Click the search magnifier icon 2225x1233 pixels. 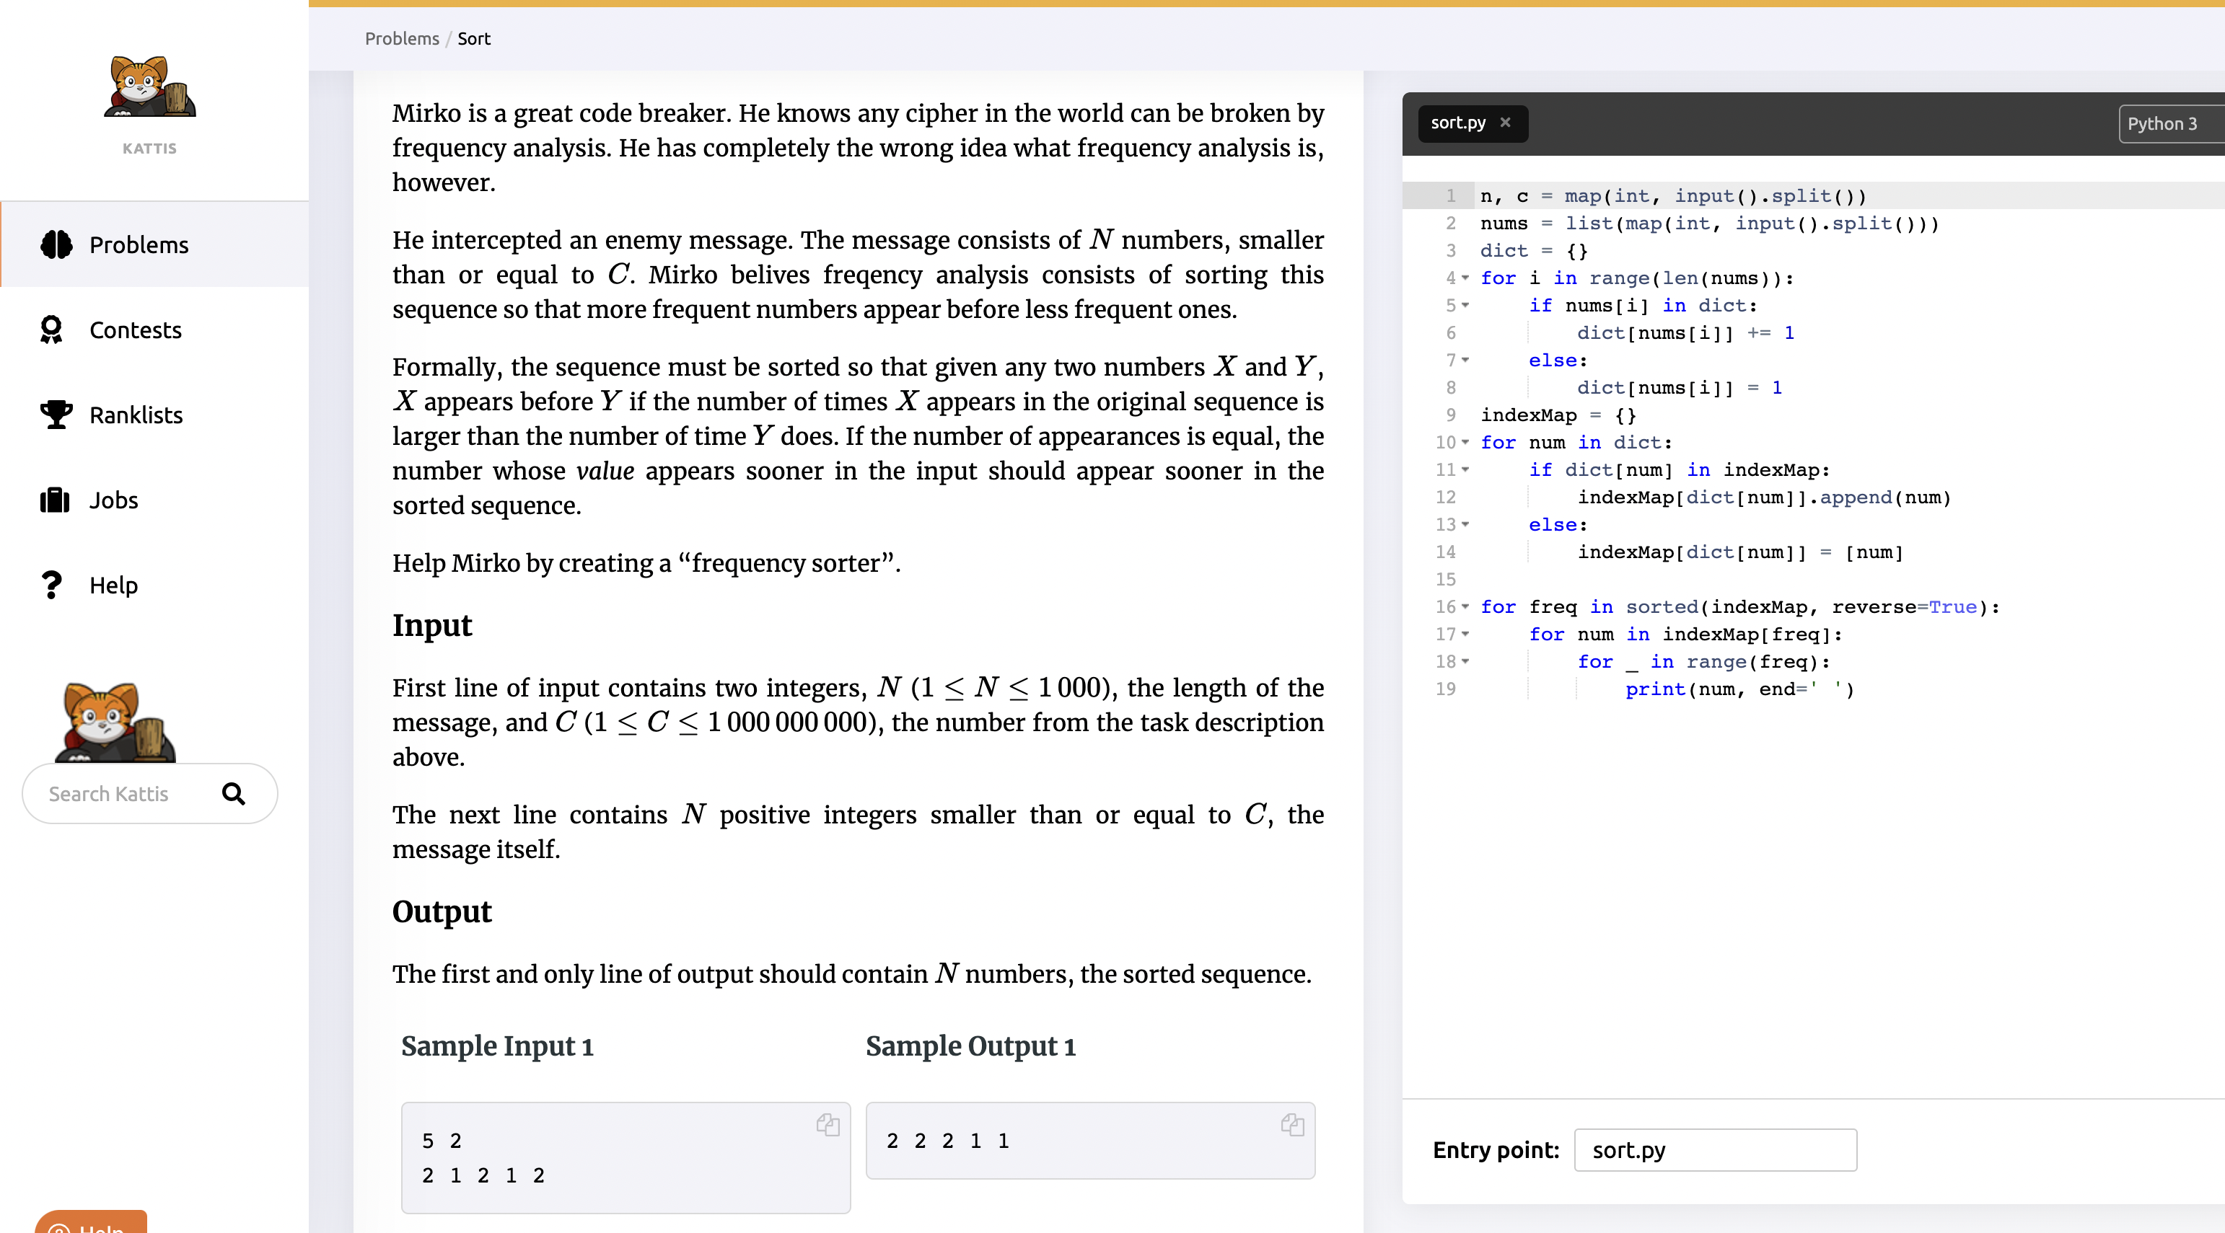[x=233, y=793]
